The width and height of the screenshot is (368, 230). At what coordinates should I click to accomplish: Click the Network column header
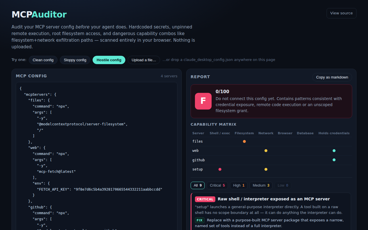pos(266,133)
